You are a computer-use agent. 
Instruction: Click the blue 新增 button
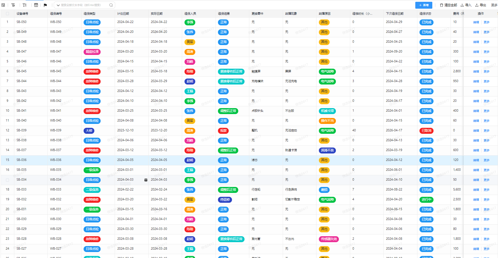(x=423, y=5)
